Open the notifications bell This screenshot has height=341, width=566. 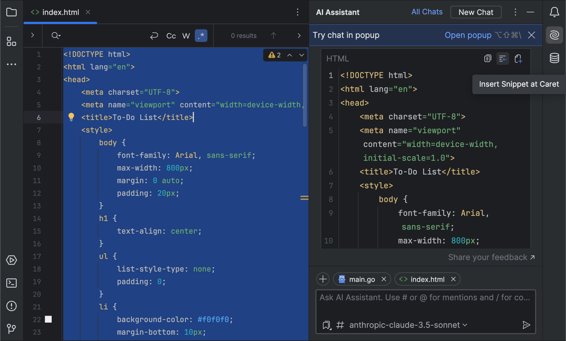coord(554,12)
